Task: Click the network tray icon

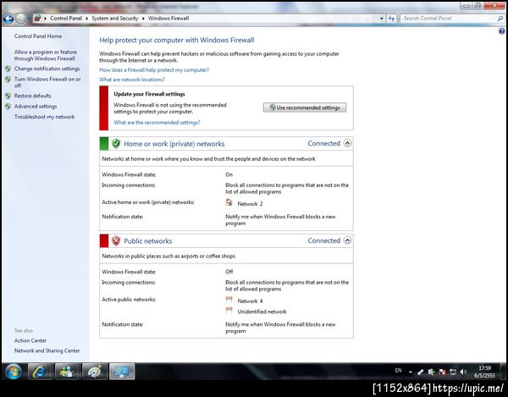Action: pyautogui.click(x=453, y=372)
